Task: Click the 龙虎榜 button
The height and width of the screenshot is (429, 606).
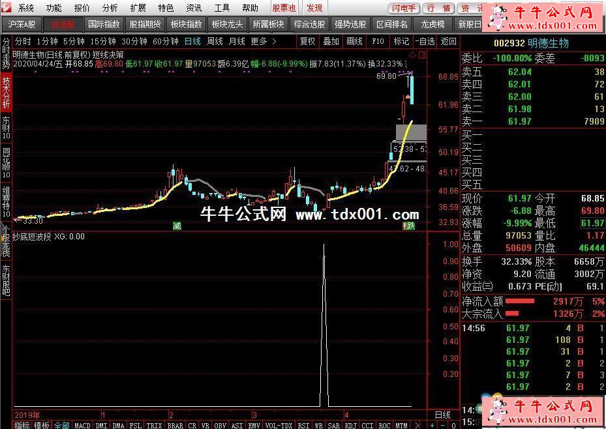Action: coord(432,24)
